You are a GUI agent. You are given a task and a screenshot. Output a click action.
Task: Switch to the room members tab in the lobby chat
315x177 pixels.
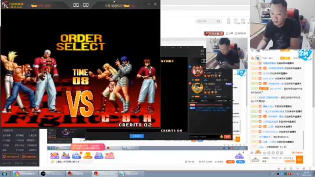point(204,101)
